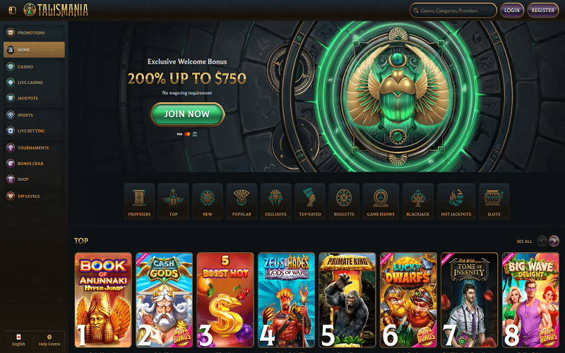The height and width of the screenshot is (353, 565).
Task: Open the Exclusive pharaoh category icon
Action: (275, 201)
